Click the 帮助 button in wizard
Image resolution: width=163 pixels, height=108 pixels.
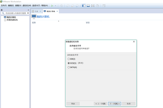pyautogui.click(x=73, y=104)
